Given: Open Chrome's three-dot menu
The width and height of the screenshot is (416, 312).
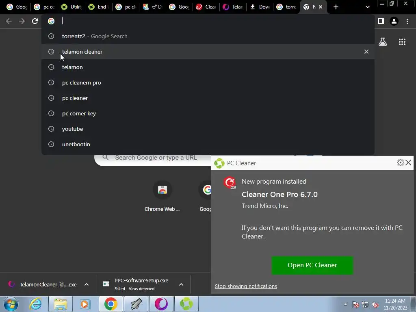Looking at the screenshot, I should coord(407,21).
